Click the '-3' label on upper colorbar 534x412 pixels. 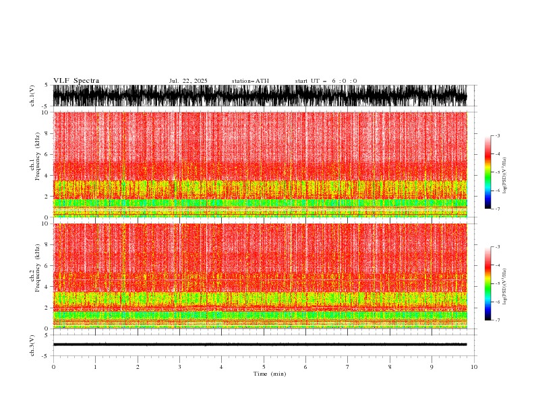(497, 135)
